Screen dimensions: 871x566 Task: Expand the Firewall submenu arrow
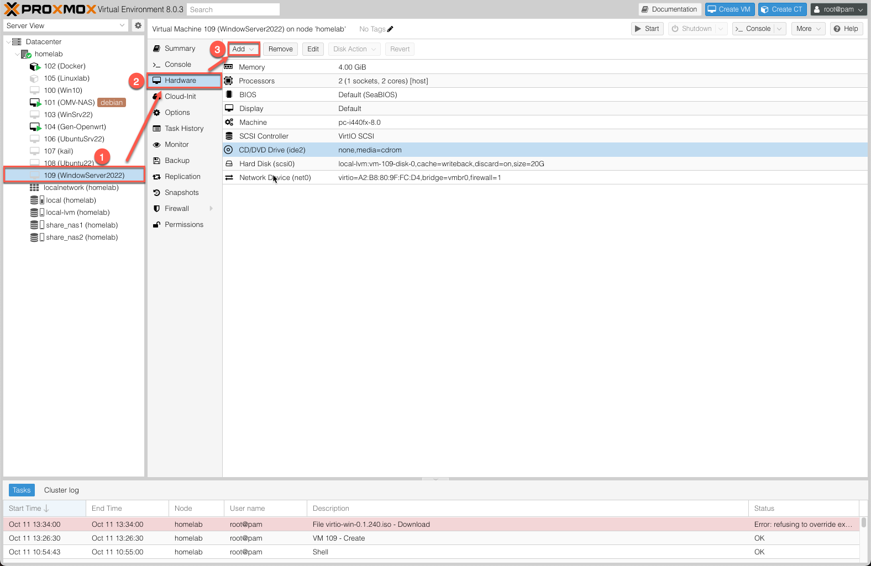point(211,209)
